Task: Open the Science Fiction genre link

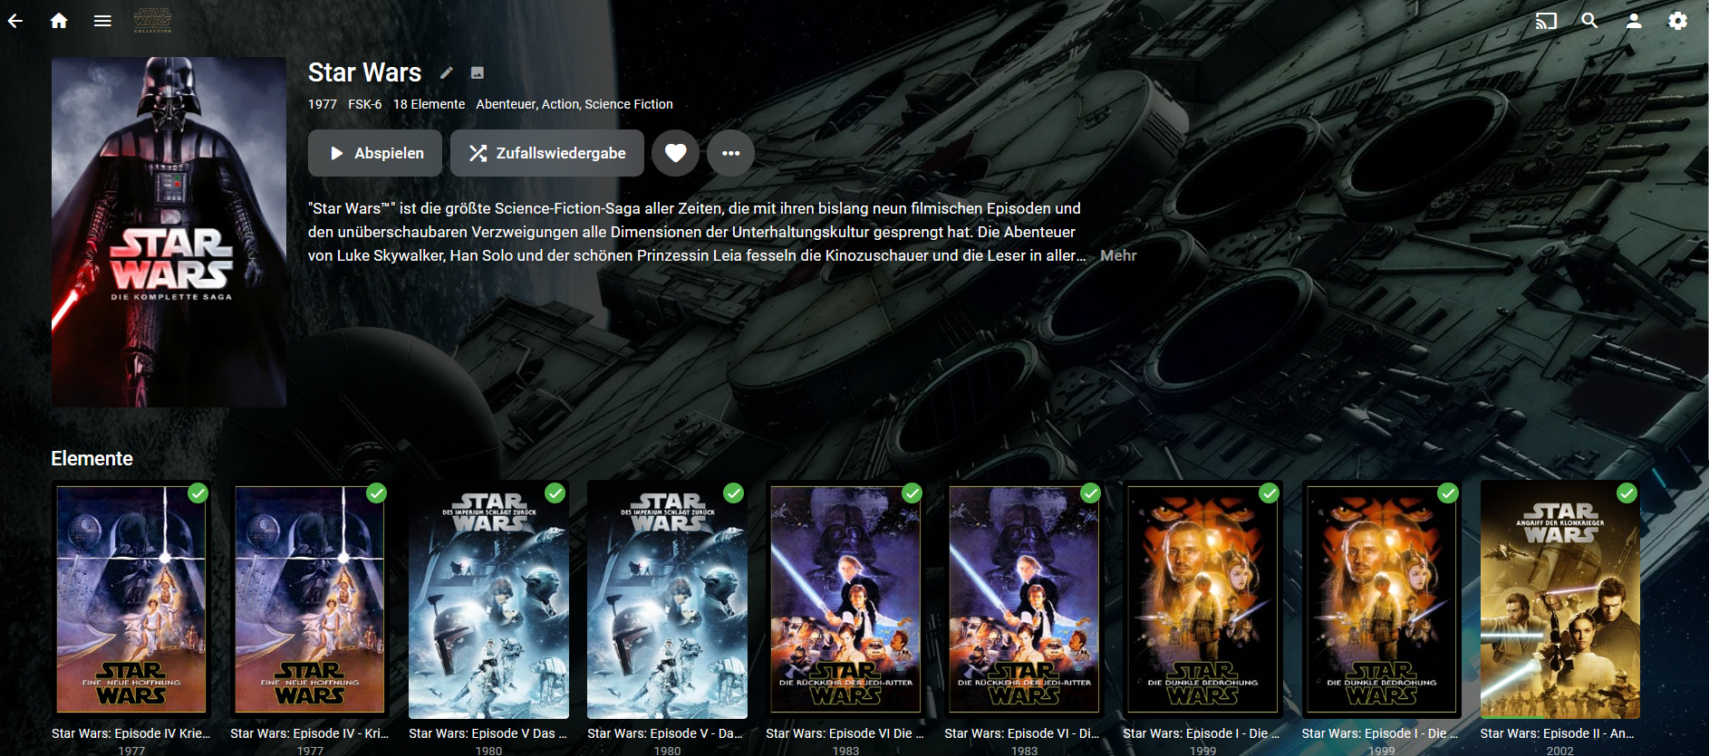Action: pyautogui.click(x=629, y=104)
